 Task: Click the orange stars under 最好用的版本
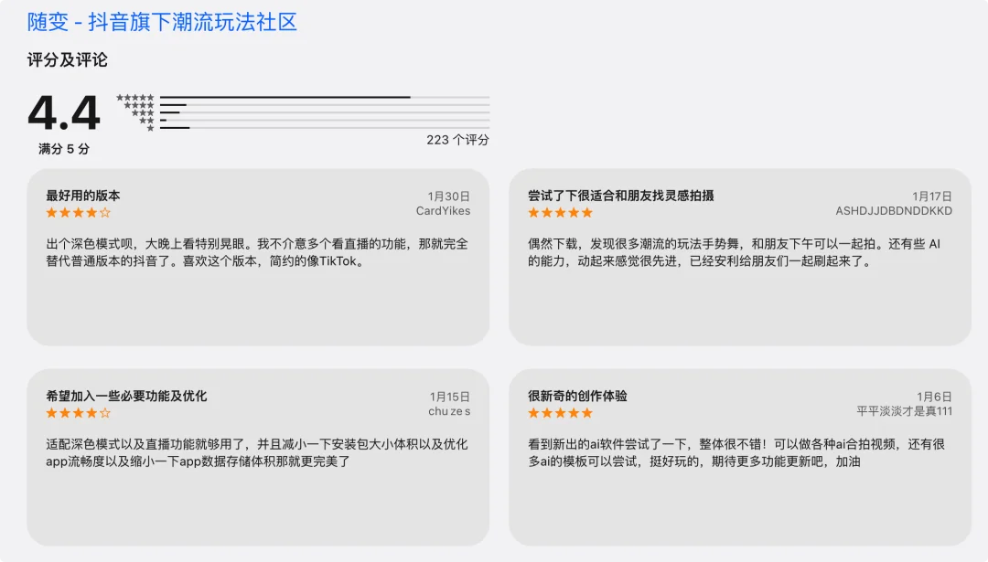[x=78, y=212]
